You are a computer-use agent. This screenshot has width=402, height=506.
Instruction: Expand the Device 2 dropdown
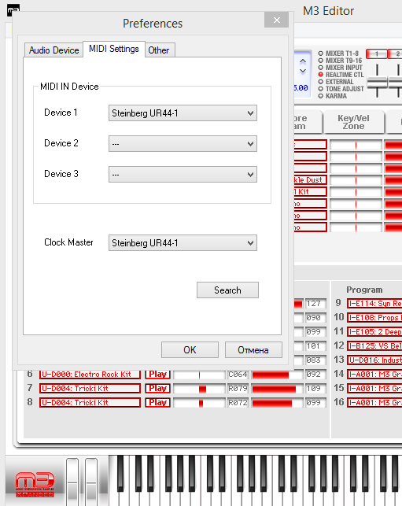point(183,143)
